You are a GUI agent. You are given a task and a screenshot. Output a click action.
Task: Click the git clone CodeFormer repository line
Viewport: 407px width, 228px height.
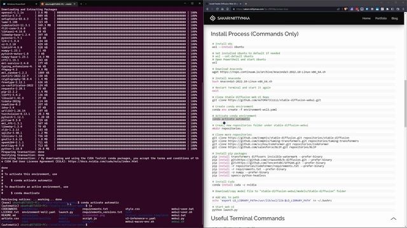[x=270, y=144]
